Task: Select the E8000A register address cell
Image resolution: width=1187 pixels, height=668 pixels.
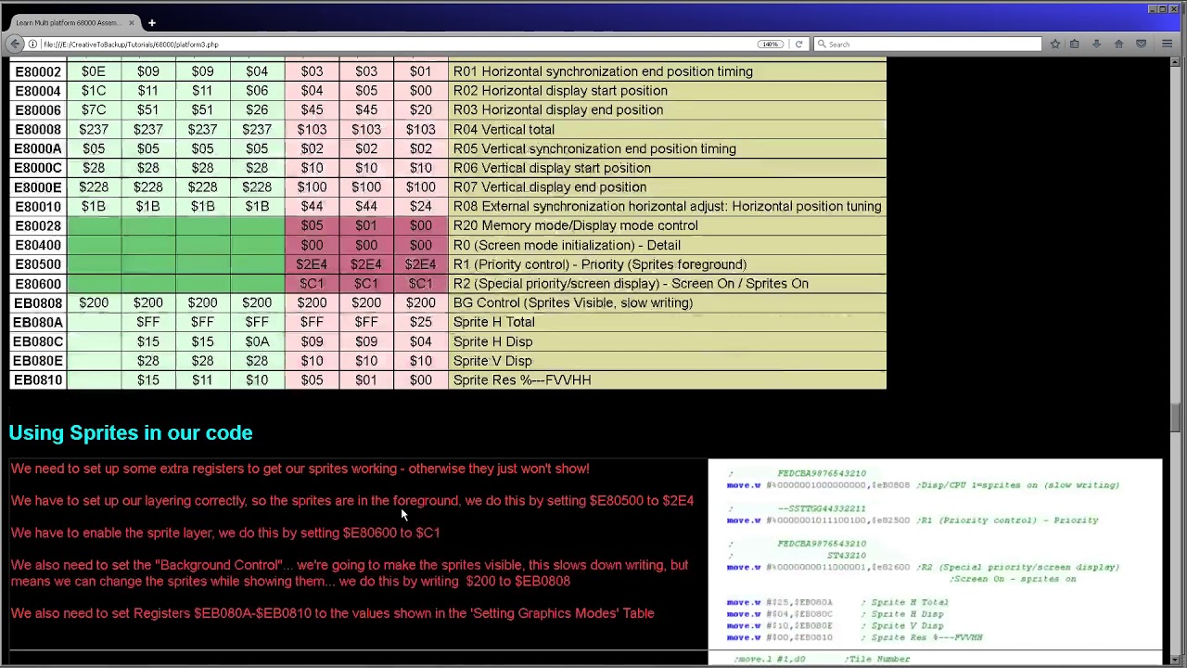Action: coord(38,148)
